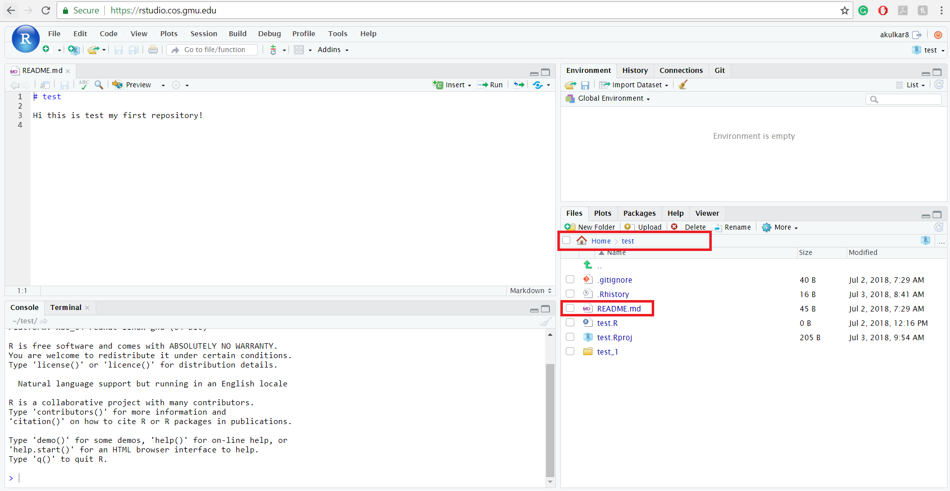Tick the README.md checkbox

pos(570,308)
